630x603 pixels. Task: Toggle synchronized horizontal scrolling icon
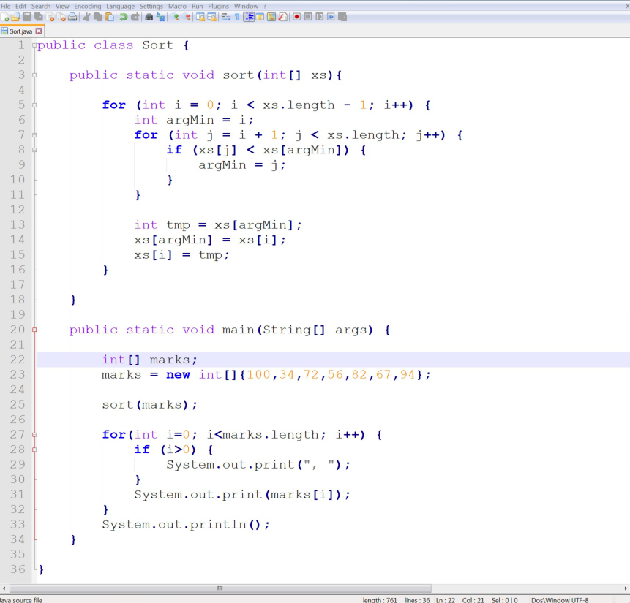click(x=211, y=17)
